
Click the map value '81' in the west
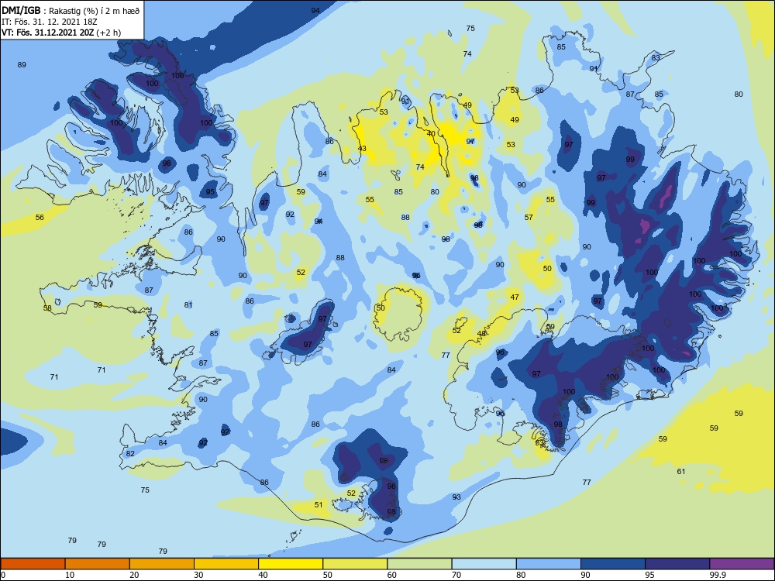click(x=188, y=304)
